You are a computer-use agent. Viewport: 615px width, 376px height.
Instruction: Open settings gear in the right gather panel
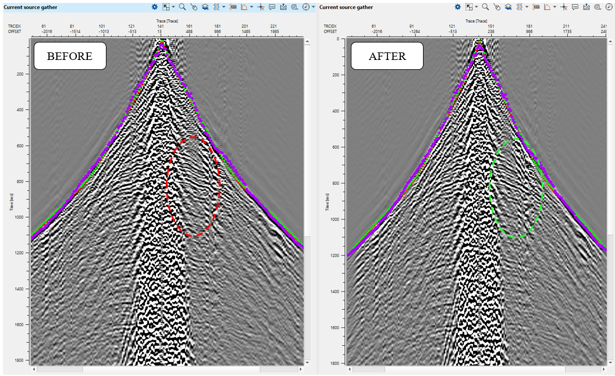pyautogui.click(x=457, y=7)
